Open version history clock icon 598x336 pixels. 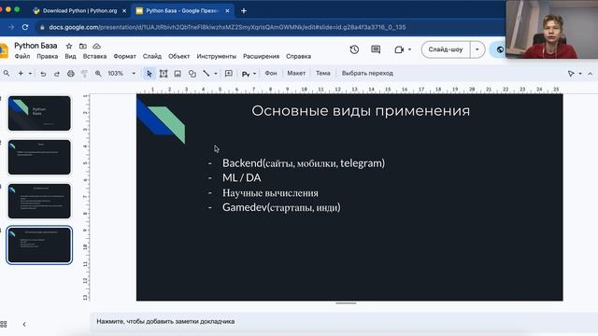point(354,49)
